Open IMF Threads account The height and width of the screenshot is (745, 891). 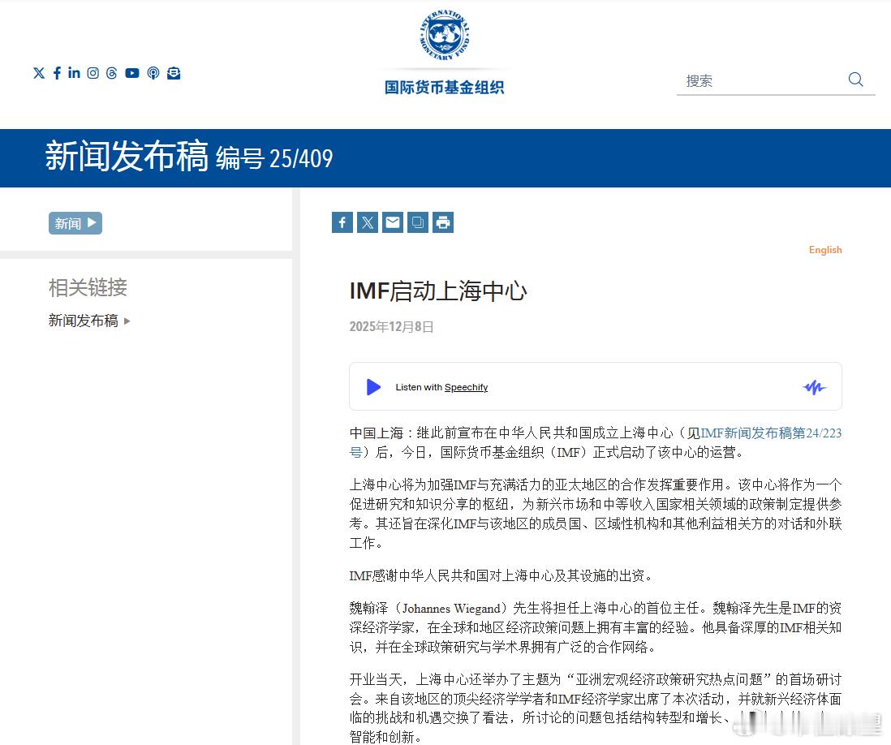(x=113, y=73)
